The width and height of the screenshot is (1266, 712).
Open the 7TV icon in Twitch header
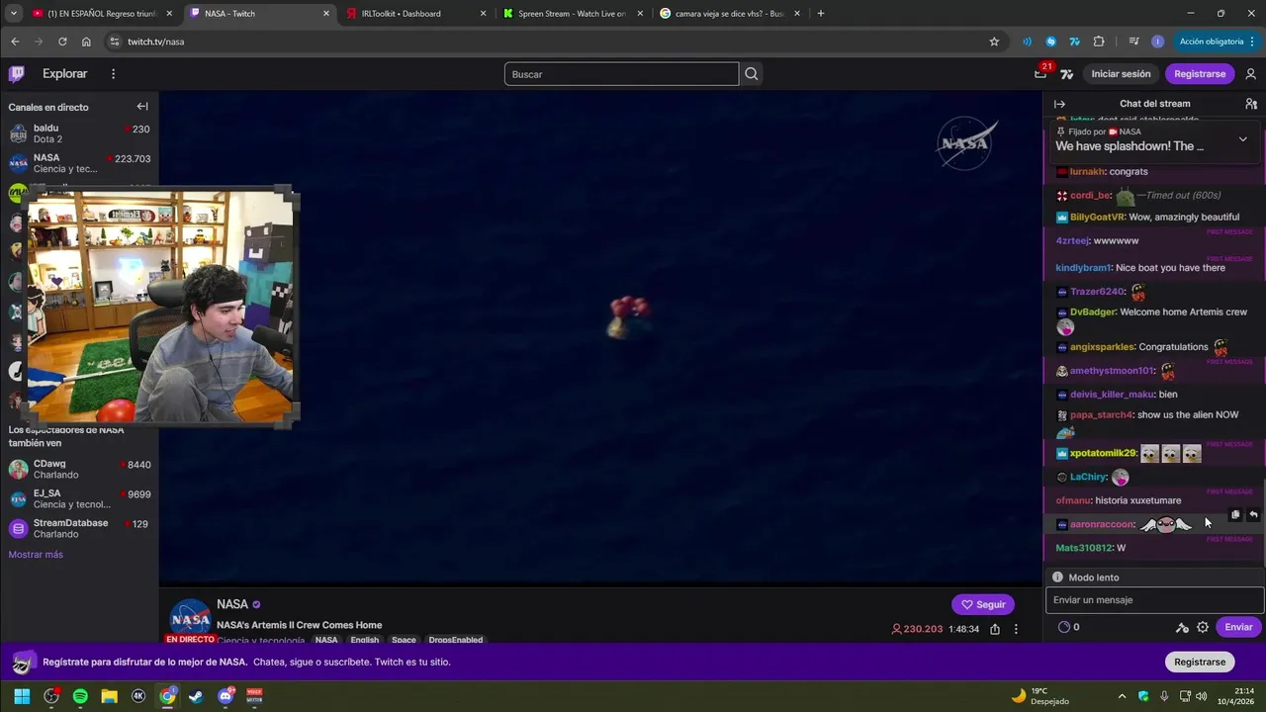(x=1066, y=74)
